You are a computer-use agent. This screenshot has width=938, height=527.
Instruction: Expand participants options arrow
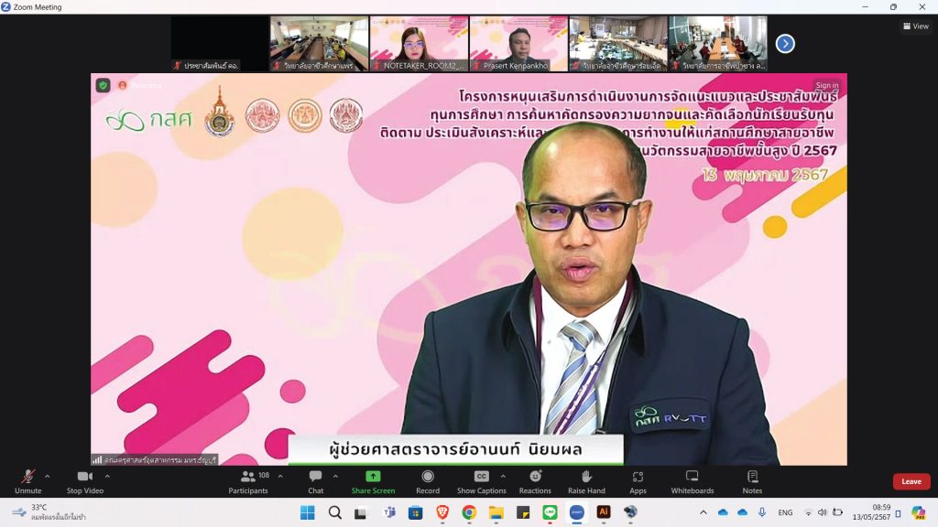280,476
